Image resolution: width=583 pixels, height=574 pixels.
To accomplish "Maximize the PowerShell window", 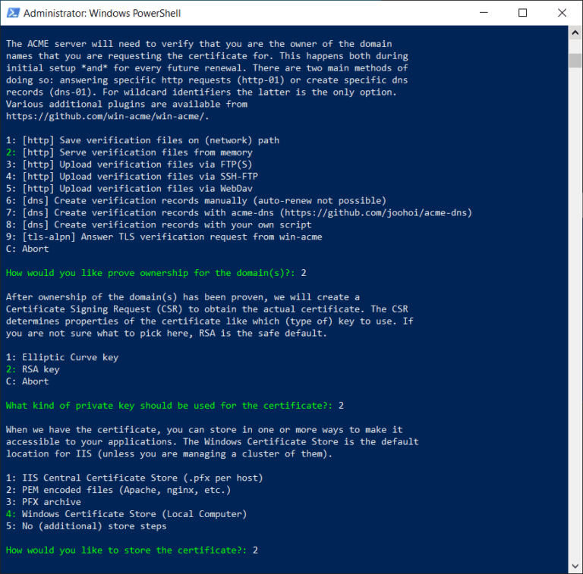I will pyautogui.click(x=523, y=13).
